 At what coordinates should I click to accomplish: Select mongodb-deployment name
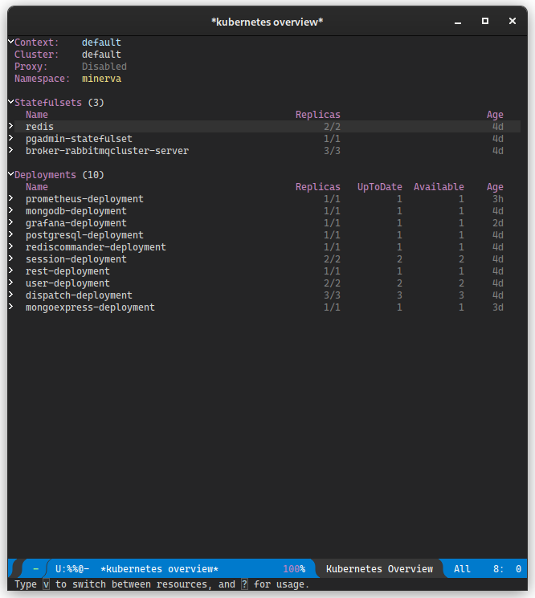pos(76,211)
